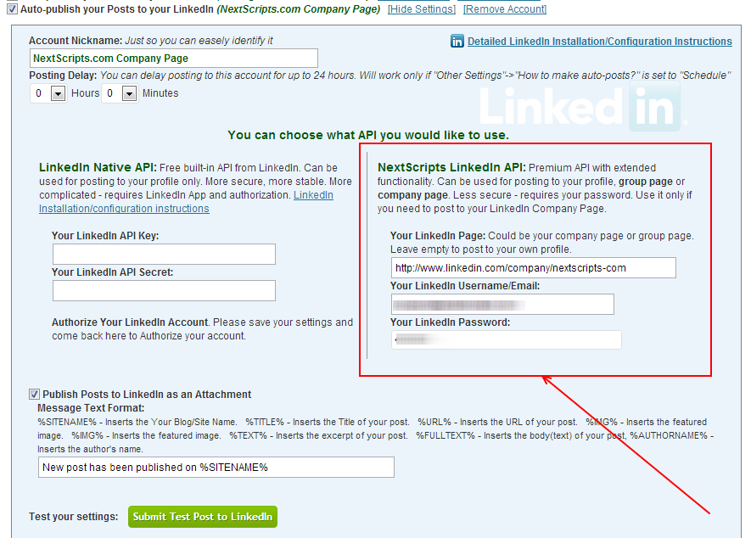Click the Remove Account link
Screen dimensions: 751x538
click(x=505, y=9)
